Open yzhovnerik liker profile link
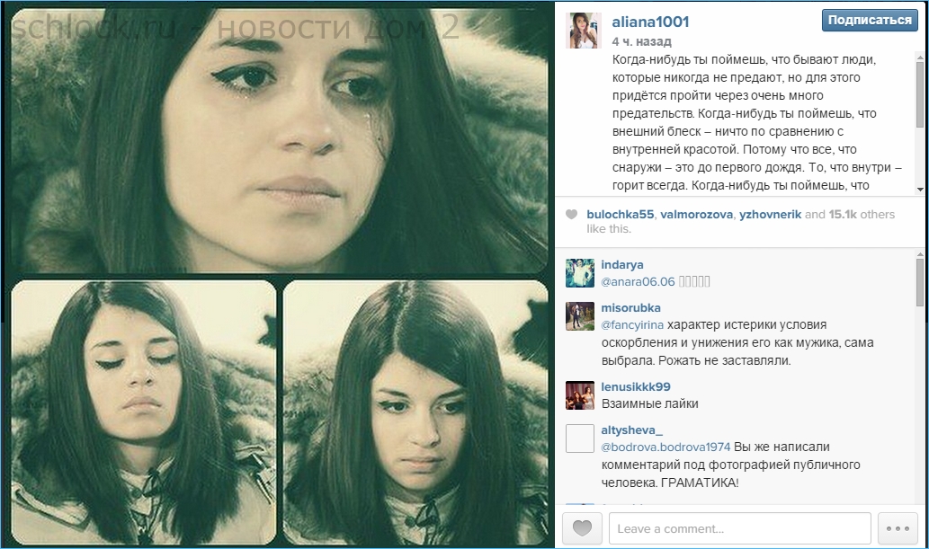 770,215
